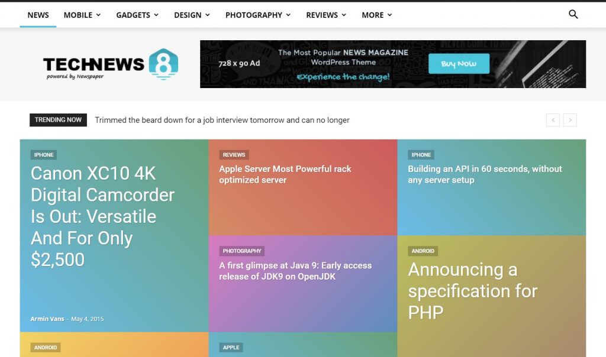Open the Design dropdown menu
606x357 pixels.
pyautogui.click(x=192, y=15)
